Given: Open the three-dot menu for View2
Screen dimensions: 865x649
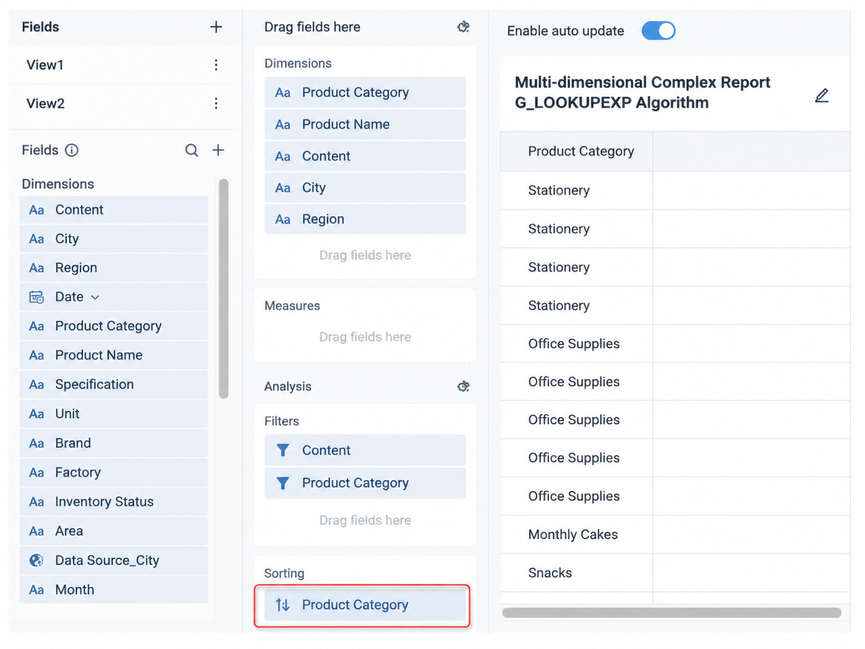Looking at the screenshot, I should click(x=216, y=103).
